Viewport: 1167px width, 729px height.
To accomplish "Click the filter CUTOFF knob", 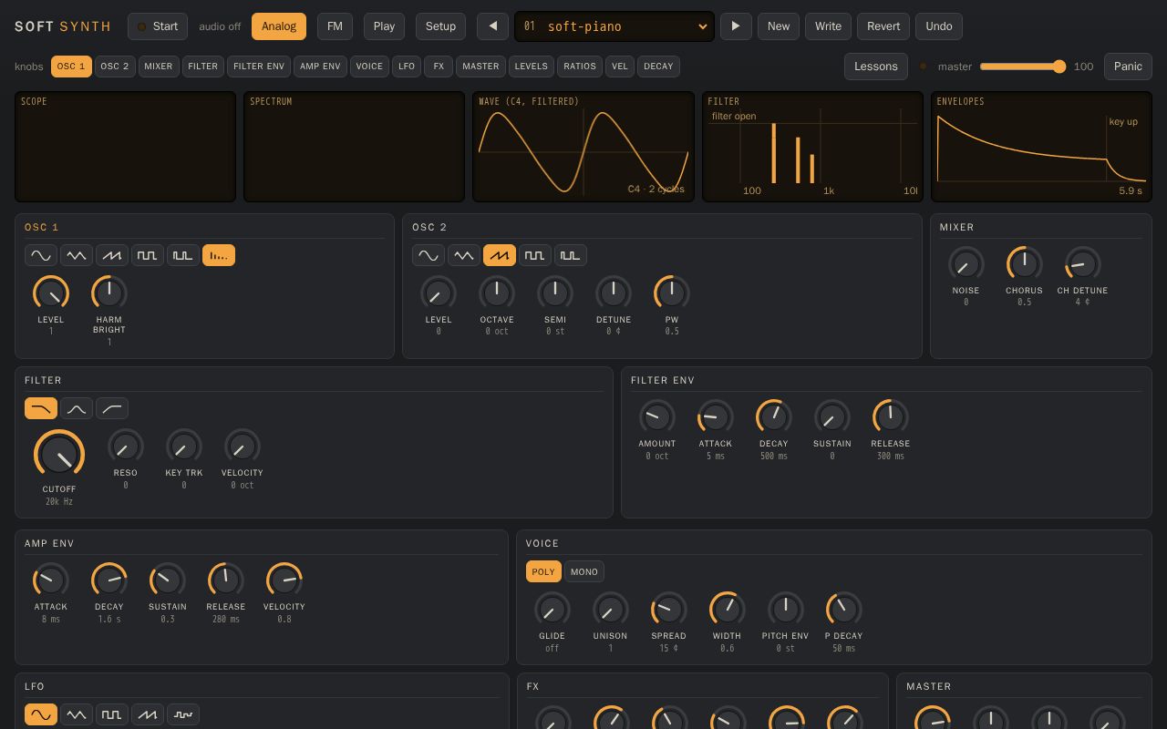I will point(59,455).
